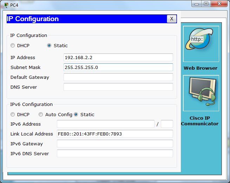Click the Web Browser label text
Image resolution: width=230 pixels, height=183 pixels.
[201, 68]
